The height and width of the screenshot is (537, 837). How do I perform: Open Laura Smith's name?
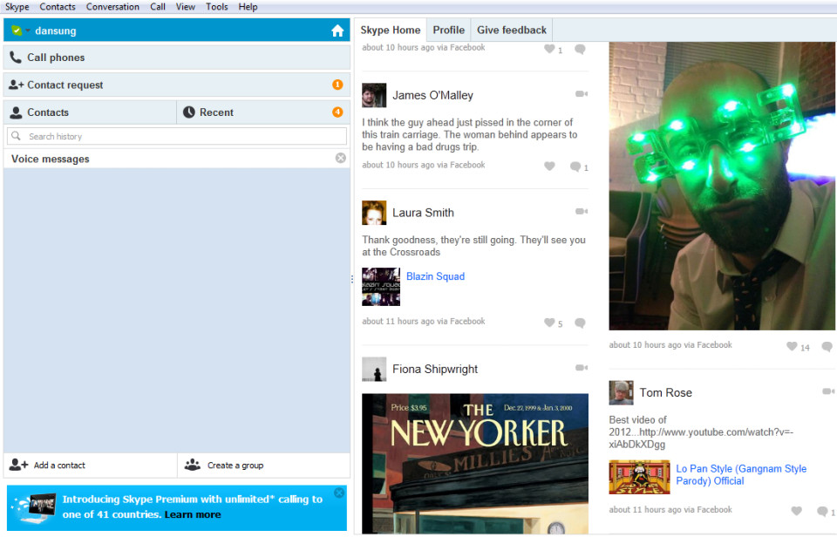tap(424, 213)
